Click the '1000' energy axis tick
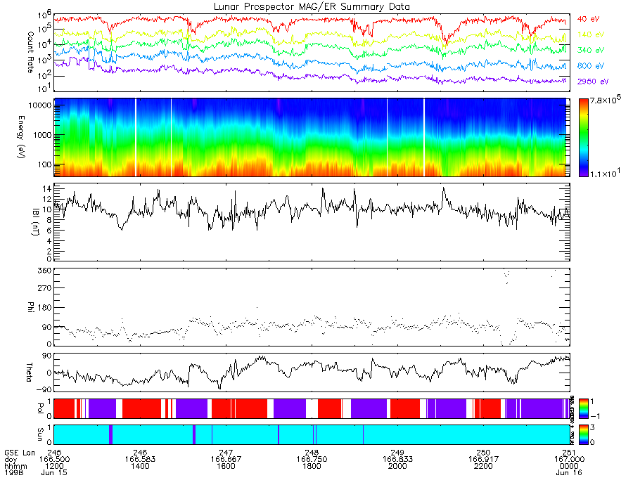Viewport: 633px width, 492px height. pyautogui.click(x=42, y=135)
